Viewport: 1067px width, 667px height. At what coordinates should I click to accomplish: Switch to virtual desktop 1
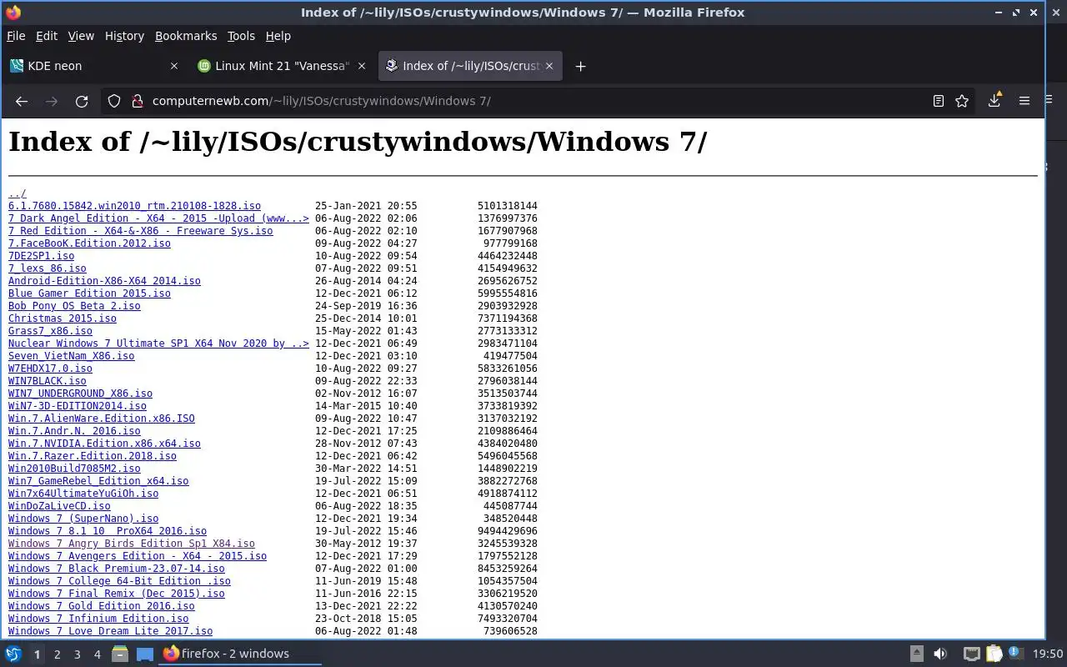37,654
